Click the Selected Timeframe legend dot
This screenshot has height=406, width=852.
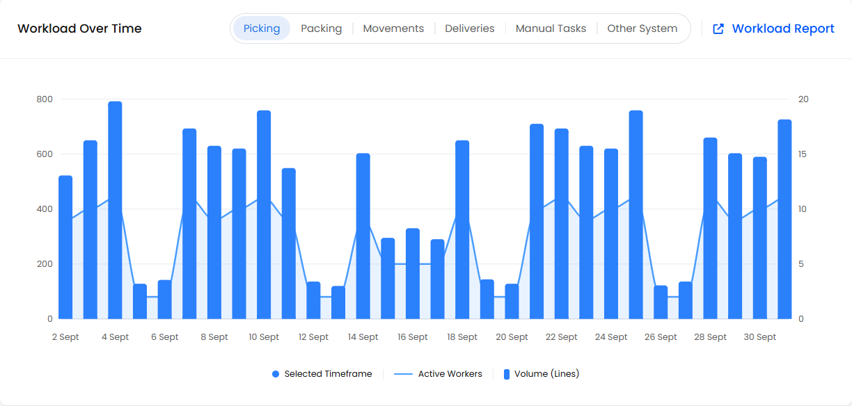276,374
